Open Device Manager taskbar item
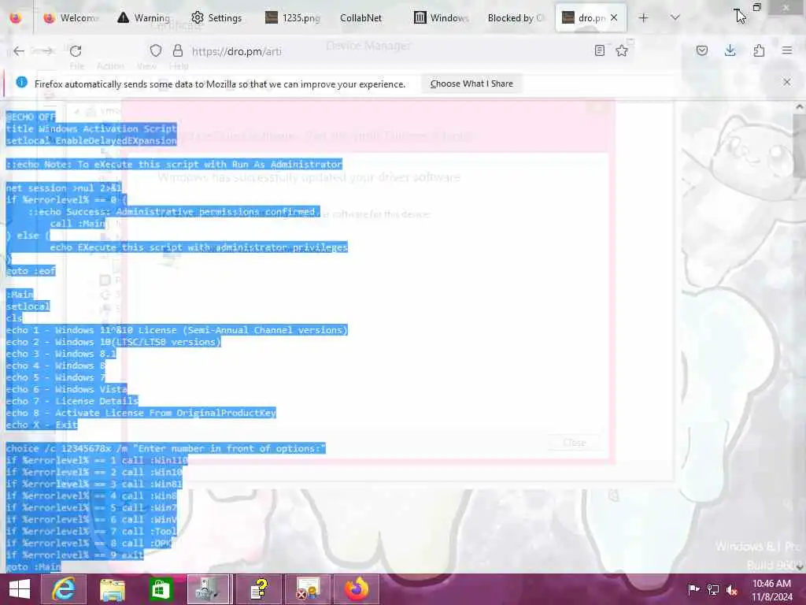 209,589
